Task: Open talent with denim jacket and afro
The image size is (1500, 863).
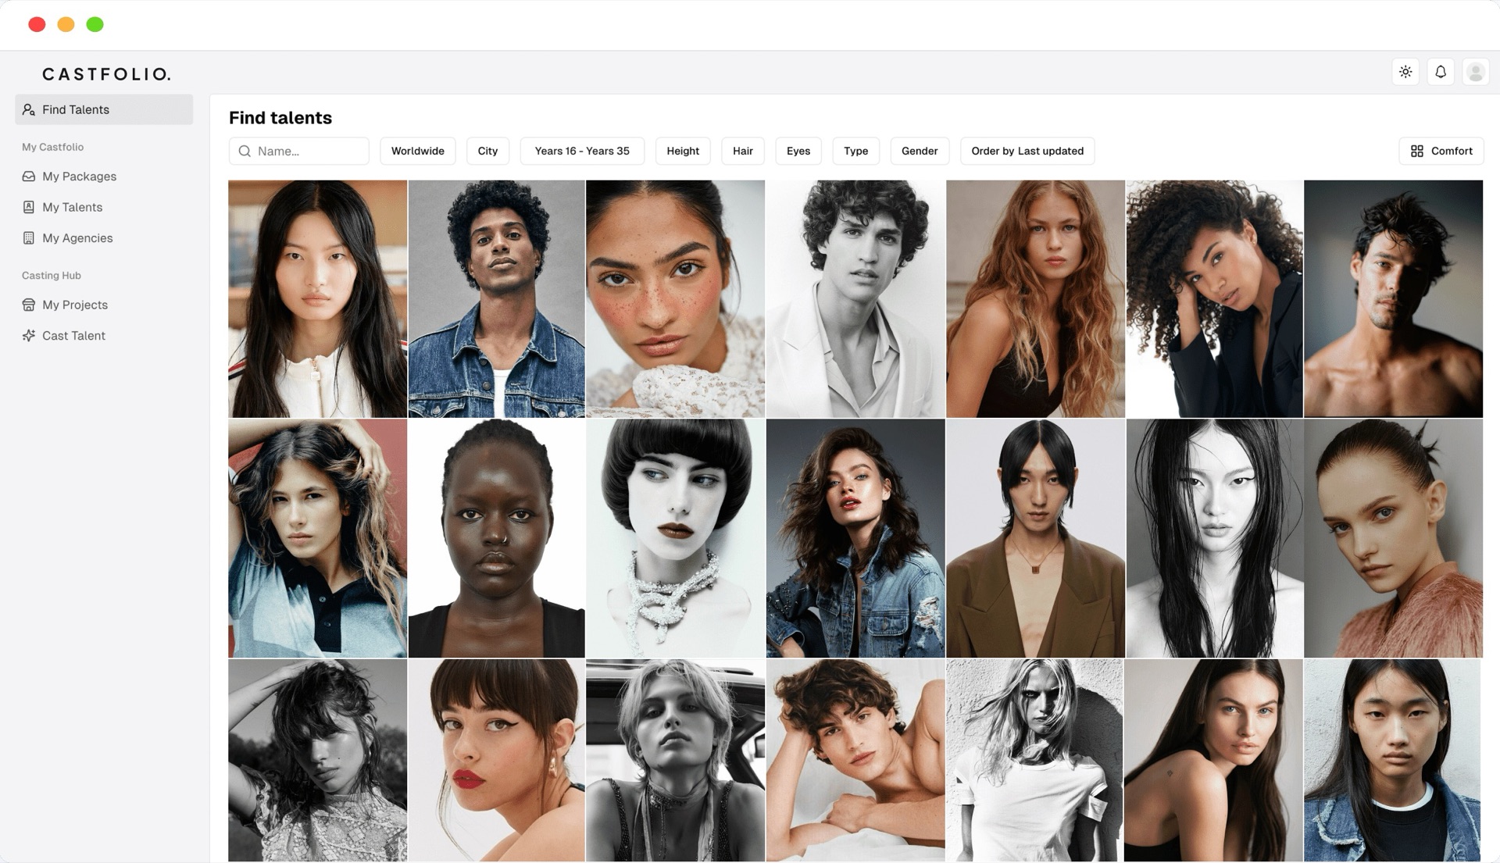Action: [496, 299]
